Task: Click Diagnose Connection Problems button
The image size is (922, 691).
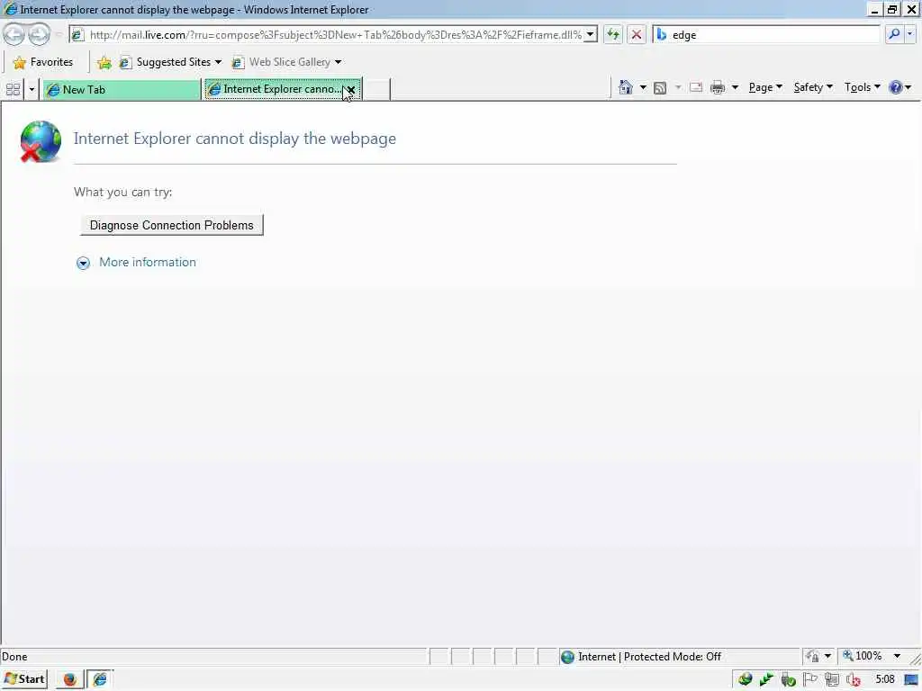Action: [171, 225]
